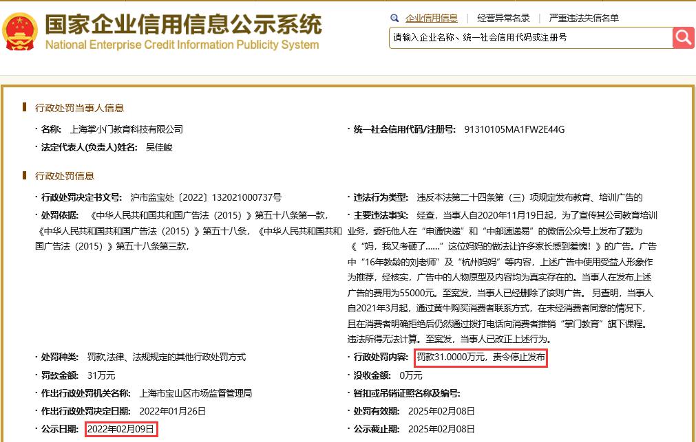Image resolution: width=696 pixels, height=442 pixels.
Task: Click the 行政处罚当事人信息 section heading
Action: coord(79,108)
